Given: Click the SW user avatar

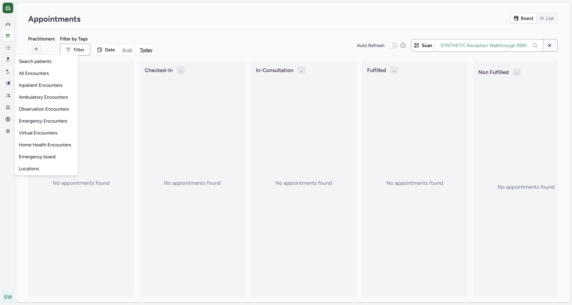Looking at the screenshot, I should point(8,297).
